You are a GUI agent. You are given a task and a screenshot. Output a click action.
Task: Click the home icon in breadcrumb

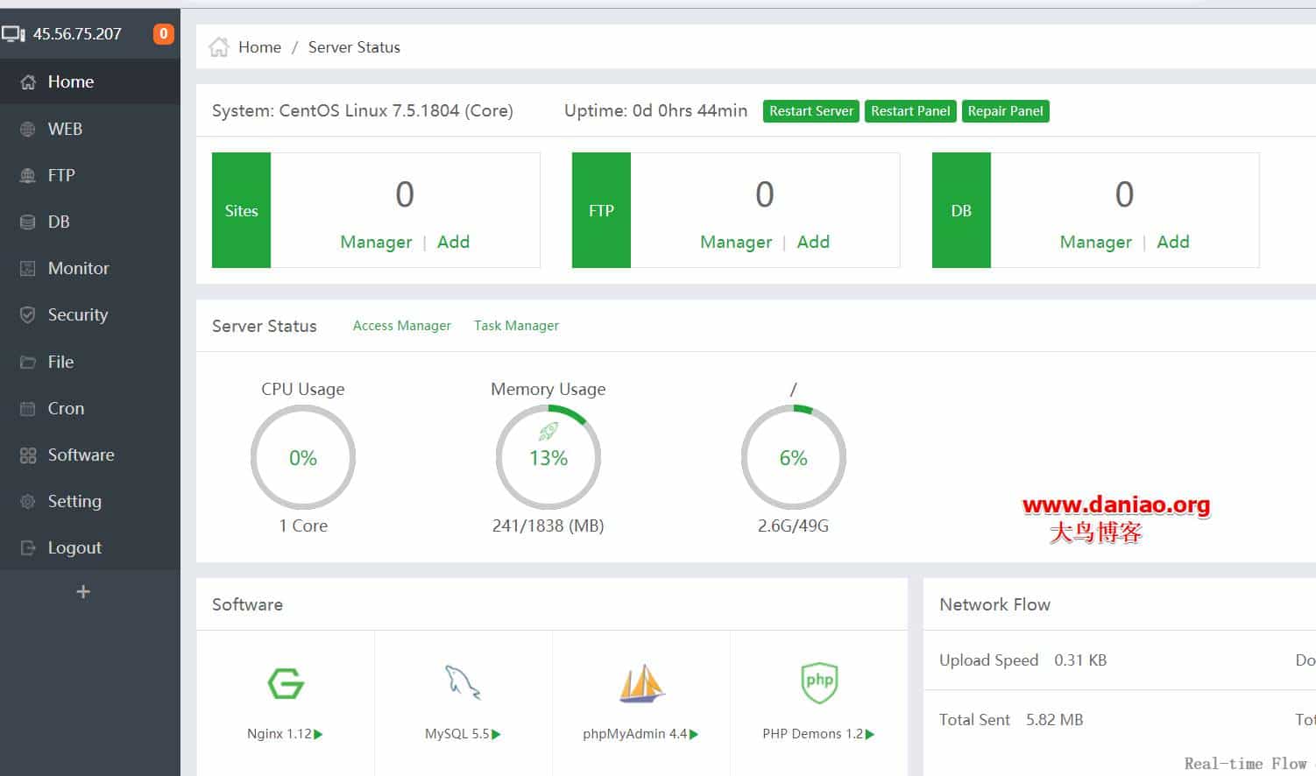point(219,47)
